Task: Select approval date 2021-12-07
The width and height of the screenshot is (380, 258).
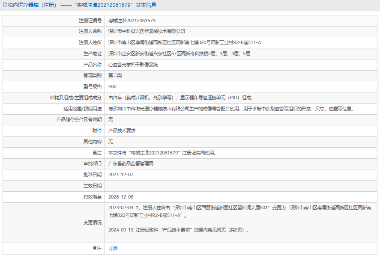Action: pos(121,175)
